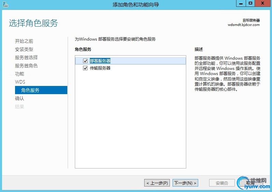The width and height of the screenshot is (272, 192).
Task: Select the 部署服务器 role service row
Action: coord(131,61)
